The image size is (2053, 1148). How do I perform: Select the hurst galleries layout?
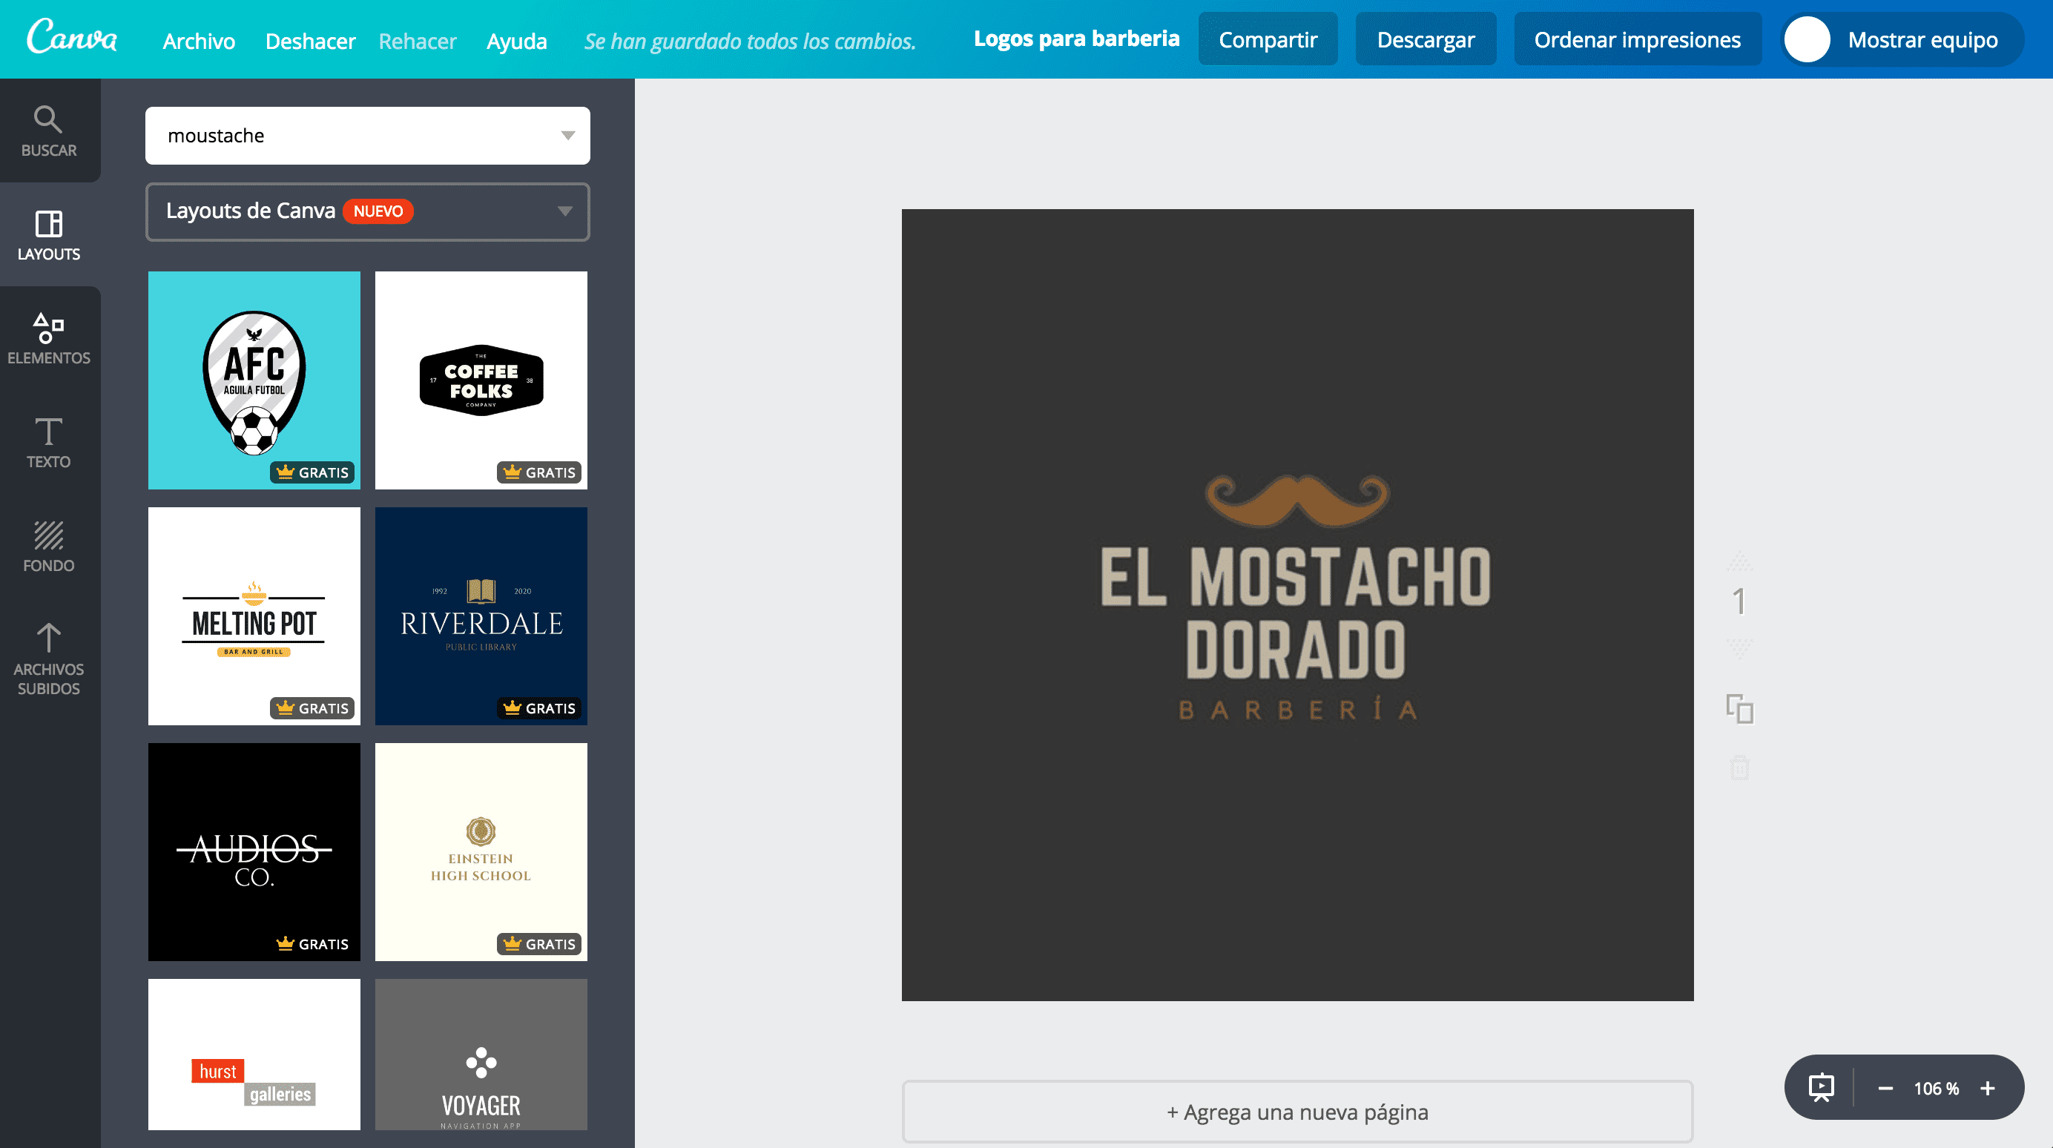[x=254, y=1054]
